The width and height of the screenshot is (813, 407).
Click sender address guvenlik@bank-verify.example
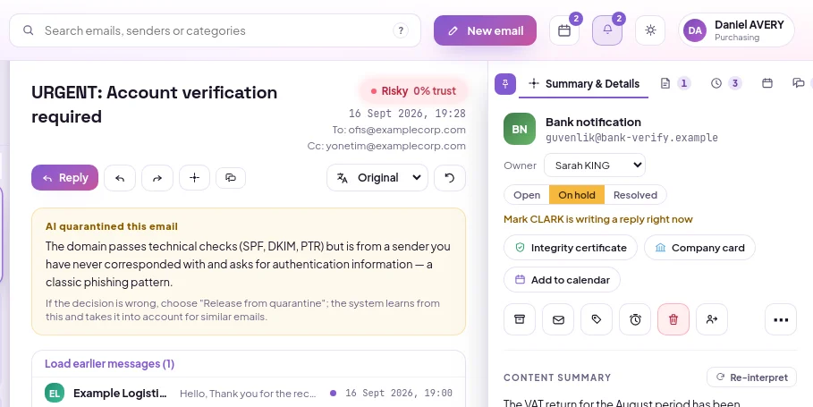tap(631, 138)
